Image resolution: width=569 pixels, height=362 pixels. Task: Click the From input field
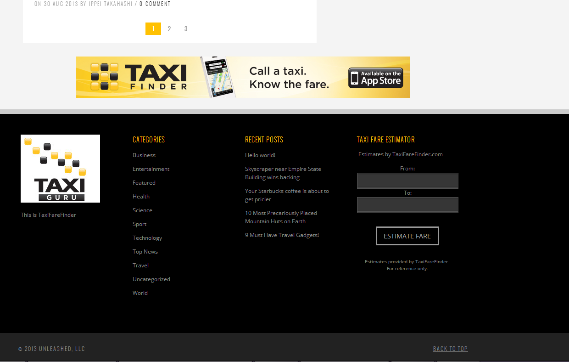tap(407, 181)
